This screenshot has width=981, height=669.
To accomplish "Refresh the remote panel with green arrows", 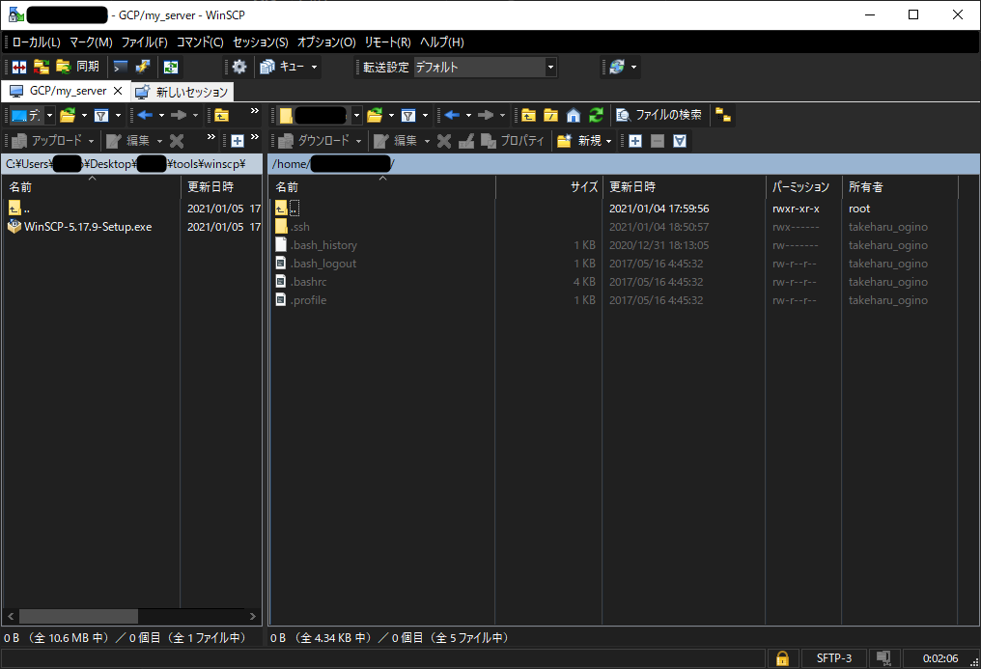I will 597,115.
